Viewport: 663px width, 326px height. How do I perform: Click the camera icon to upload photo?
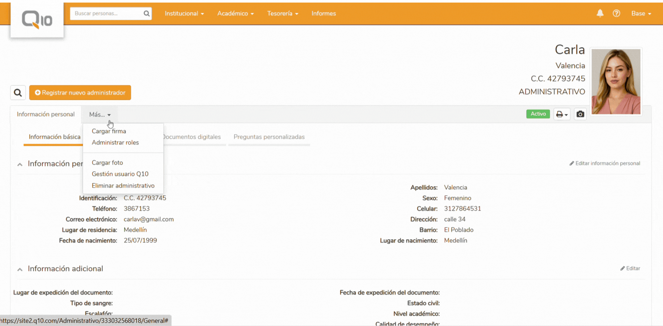tap(580, 114)
